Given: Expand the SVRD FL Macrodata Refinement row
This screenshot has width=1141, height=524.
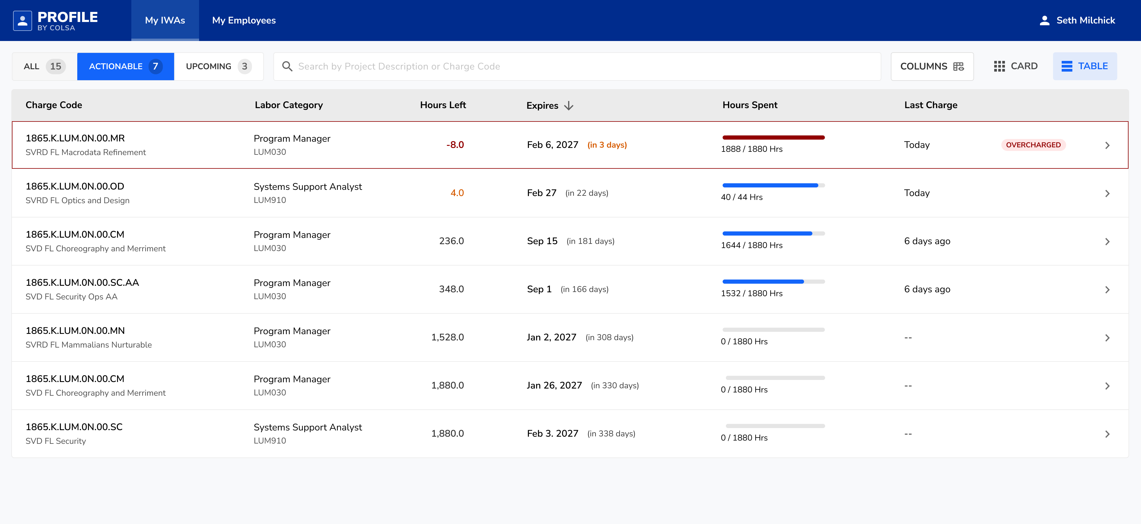Looking at the screenshot, I should pos(1108,145).
